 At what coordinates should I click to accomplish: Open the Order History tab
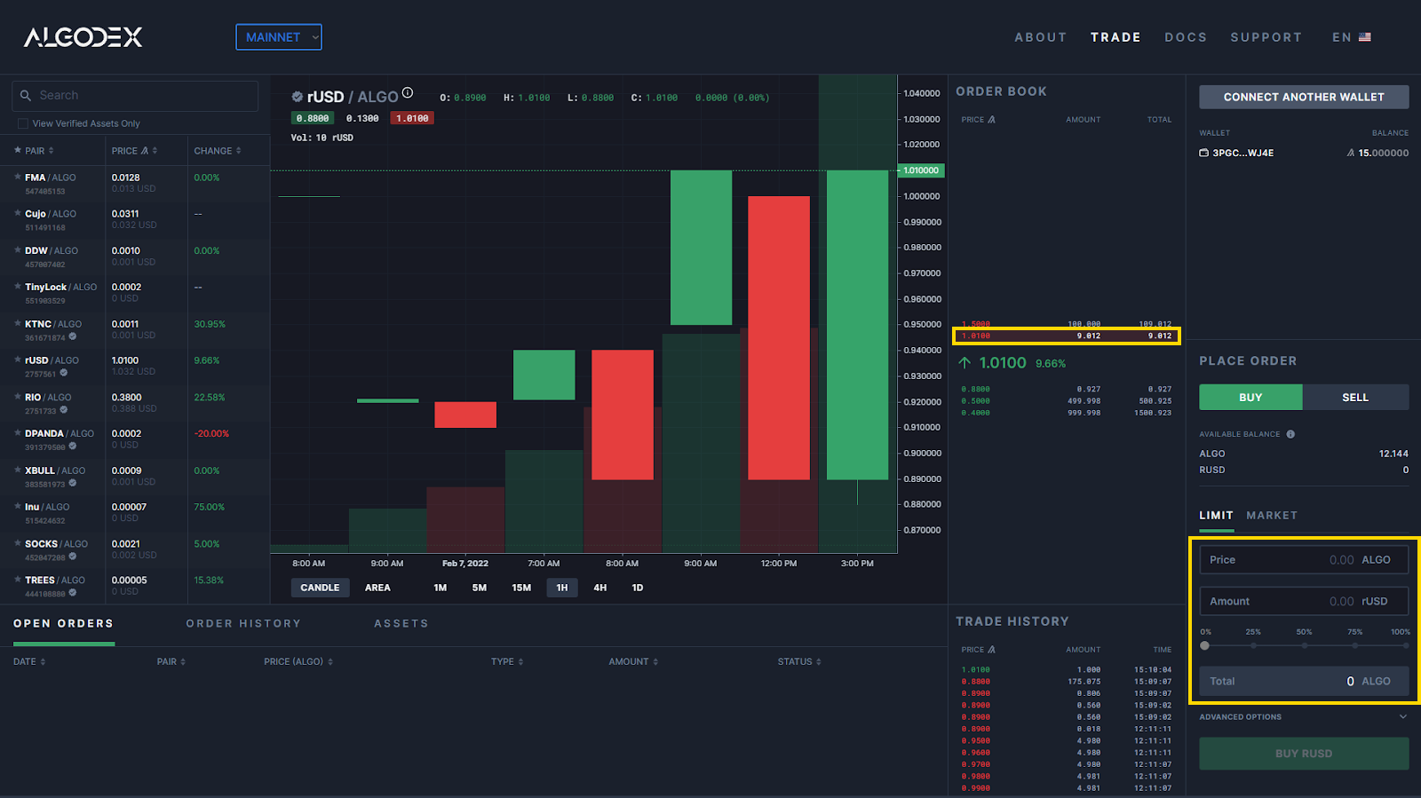point(243,624)
